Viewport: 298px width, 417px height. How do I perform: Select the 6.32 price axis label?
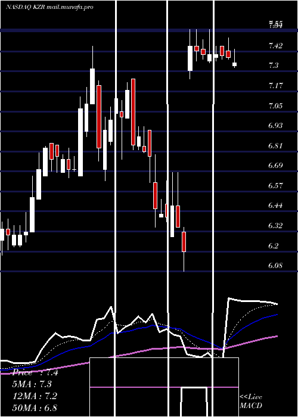pyautogui.click(x=275, y=226)
